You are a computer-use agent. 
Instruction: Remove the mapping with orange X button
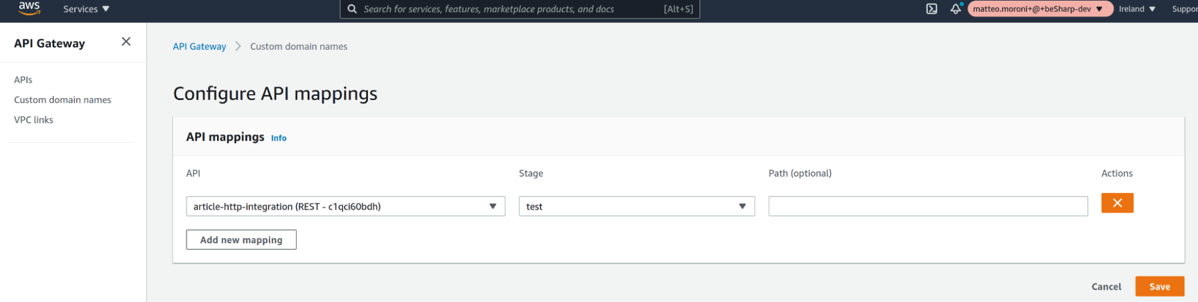(1116, 203)
